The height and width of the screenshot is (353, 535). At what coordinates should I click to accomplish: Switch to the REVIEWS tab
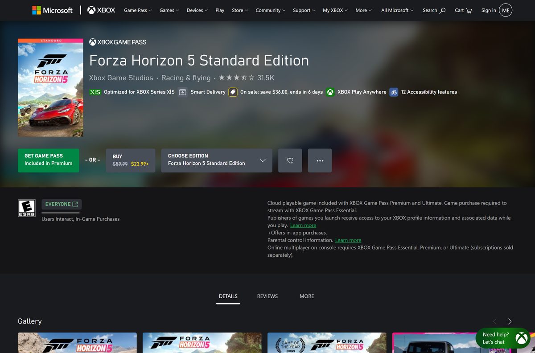point(267,296)
